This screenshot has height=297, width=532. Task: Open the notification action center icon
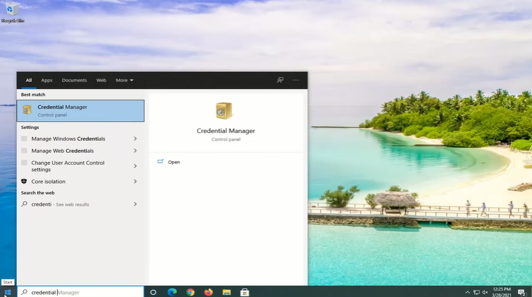[x=522, y=292]
